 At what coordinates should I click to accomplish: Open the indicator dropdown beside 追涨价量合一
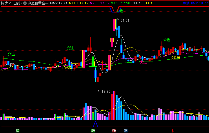[x=25, y=3]
